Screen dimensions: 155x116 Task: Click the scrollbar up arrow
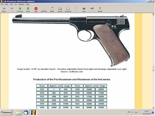153,14
